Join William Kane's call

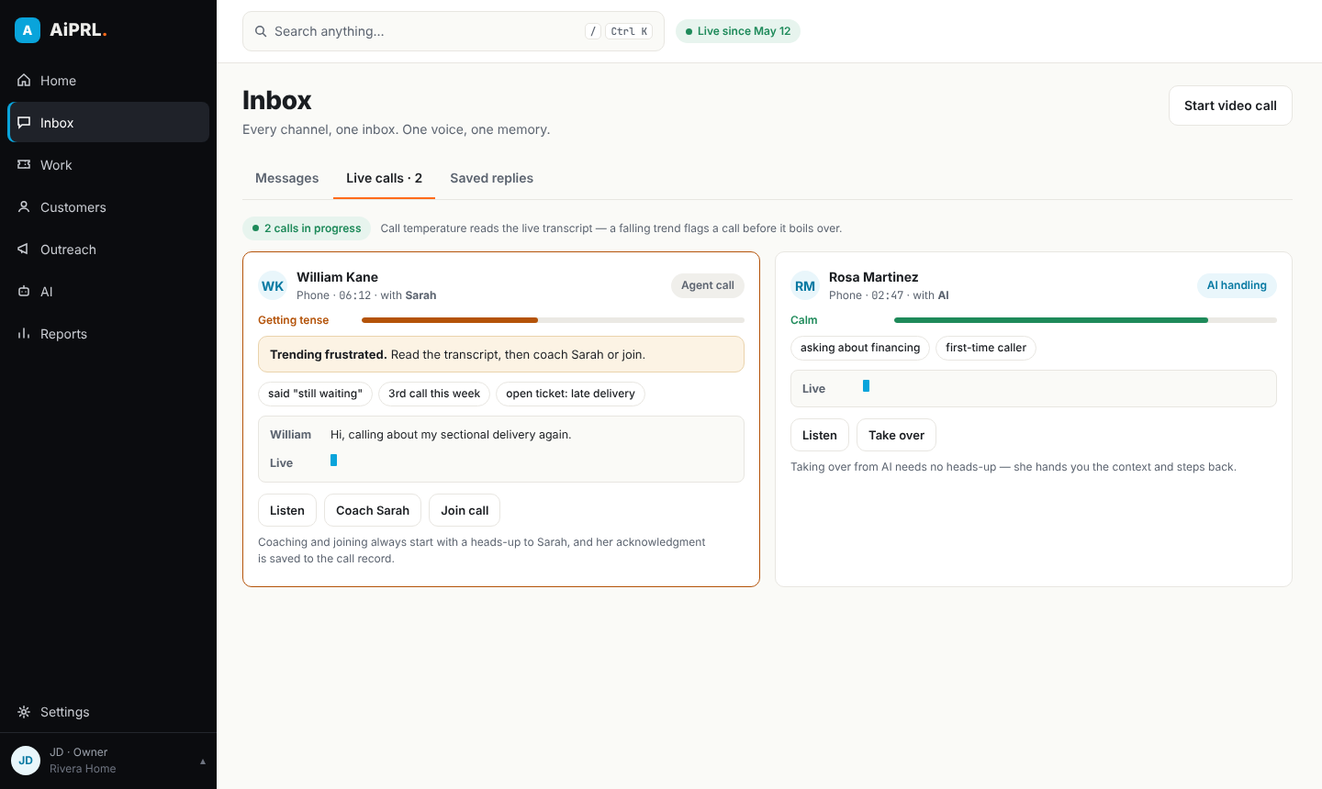coord(465,510)
